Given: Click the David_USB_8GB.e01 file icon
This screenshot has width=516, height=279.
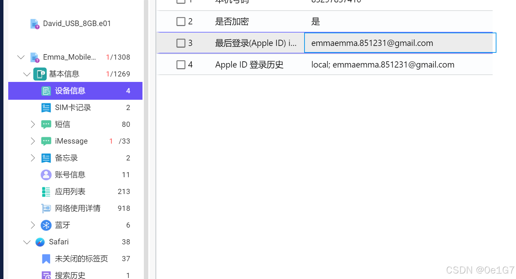Looking at the screenshot, I should coord(35,24).
